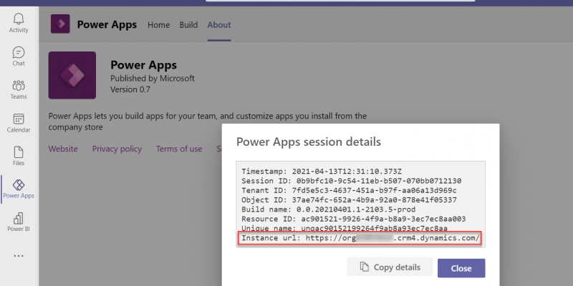Click the Copy details button
573x286 pixels.
click(x=390, y=267)
